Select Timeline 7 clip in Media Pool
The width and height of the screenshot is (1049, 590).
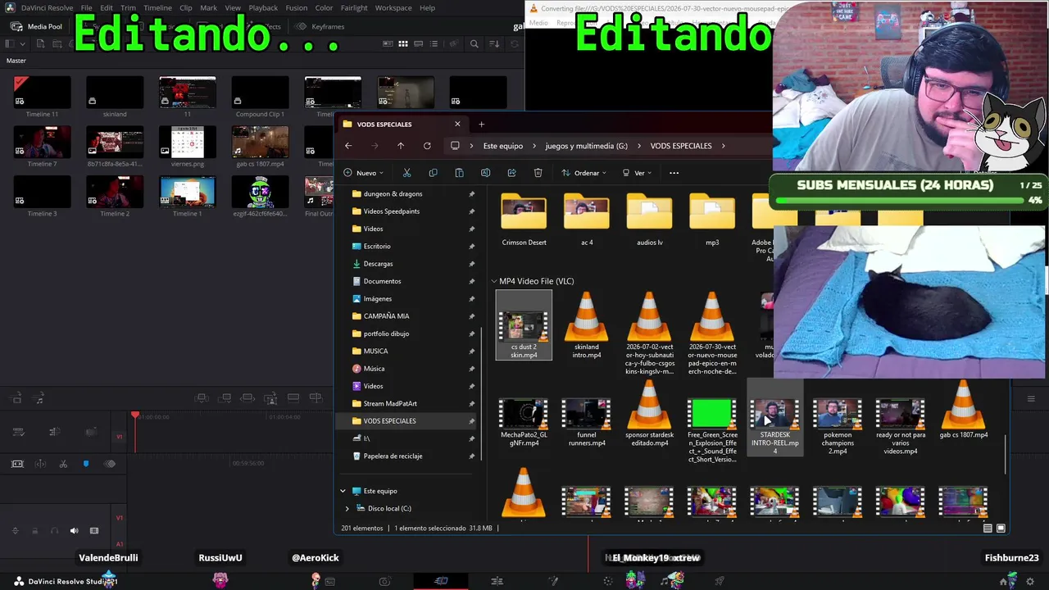pyautogui.click(x=42, y=147)
